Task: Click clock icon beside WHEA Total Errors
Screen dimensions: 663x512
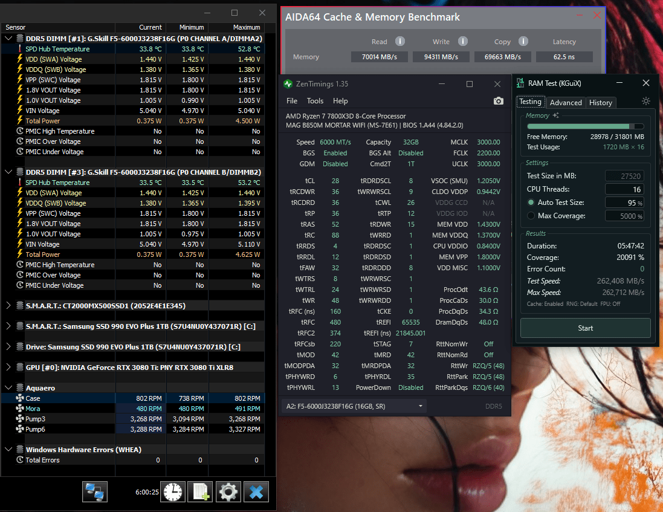Action: click(20, 459)
